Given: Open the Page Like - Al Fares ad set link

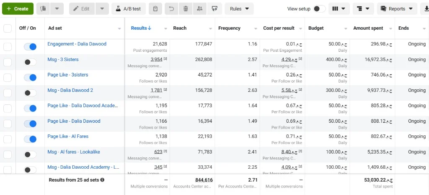Looking at the screenshot, I should tap(68, 137).
